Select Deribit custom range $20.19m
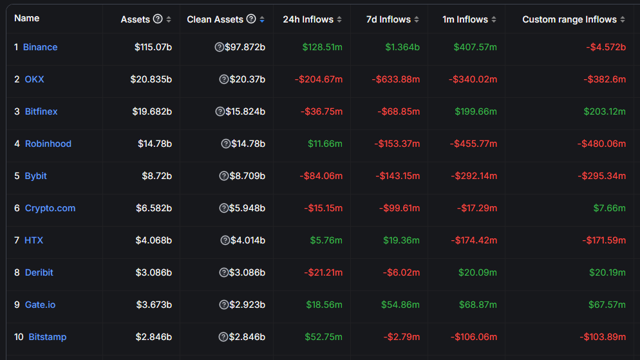Image resolution: width=640 pixels, height=360 pixels. pyautogui.click(x=607, y=272)
